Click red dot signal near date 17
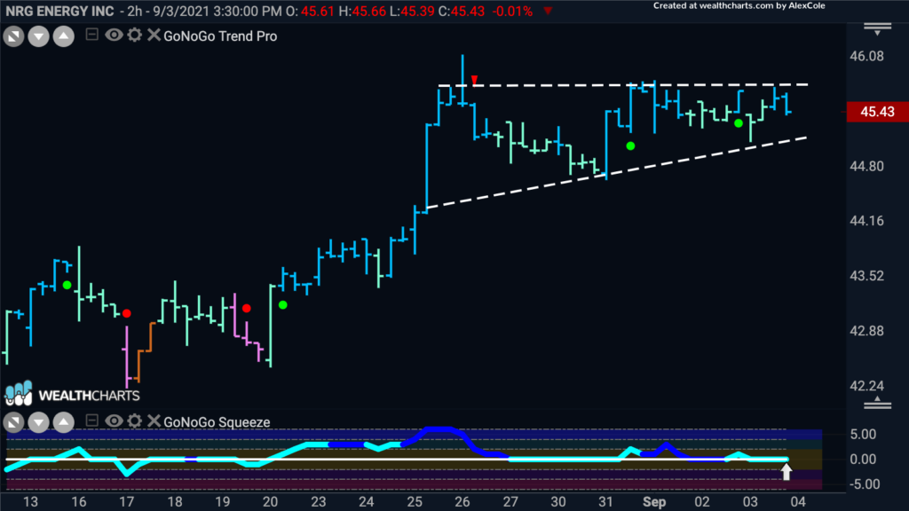 (x=126, y=313)
